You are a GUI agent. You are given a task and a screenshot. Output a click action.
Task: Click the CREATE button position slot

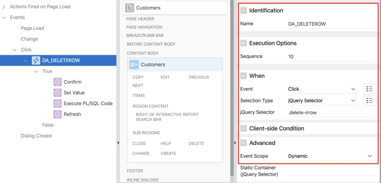pos(168,154)
